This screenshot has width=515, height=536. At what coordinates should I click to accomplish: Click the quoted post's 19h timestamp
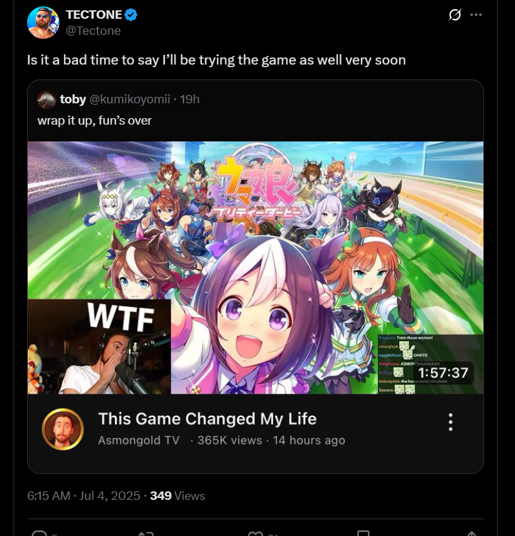click(x=190, y=99)
